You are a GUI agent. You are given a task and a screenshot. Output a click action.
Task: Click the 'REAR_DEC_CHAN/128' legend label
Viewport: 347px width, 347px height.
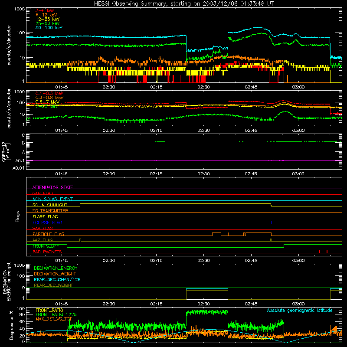point(57,279)
